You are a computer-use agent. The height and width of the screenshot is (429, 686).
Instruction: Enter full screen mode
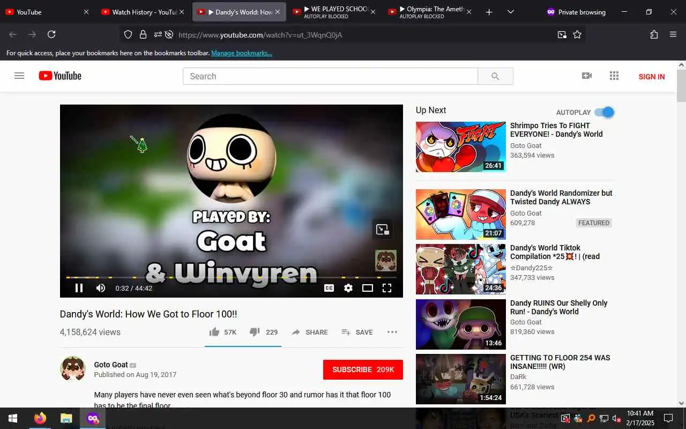pos(387,288)
